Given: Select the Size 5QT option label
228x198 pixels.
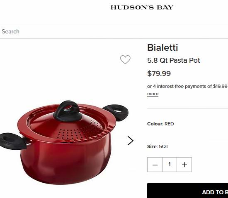Looking at the screenshot, I should click(158, 146).
